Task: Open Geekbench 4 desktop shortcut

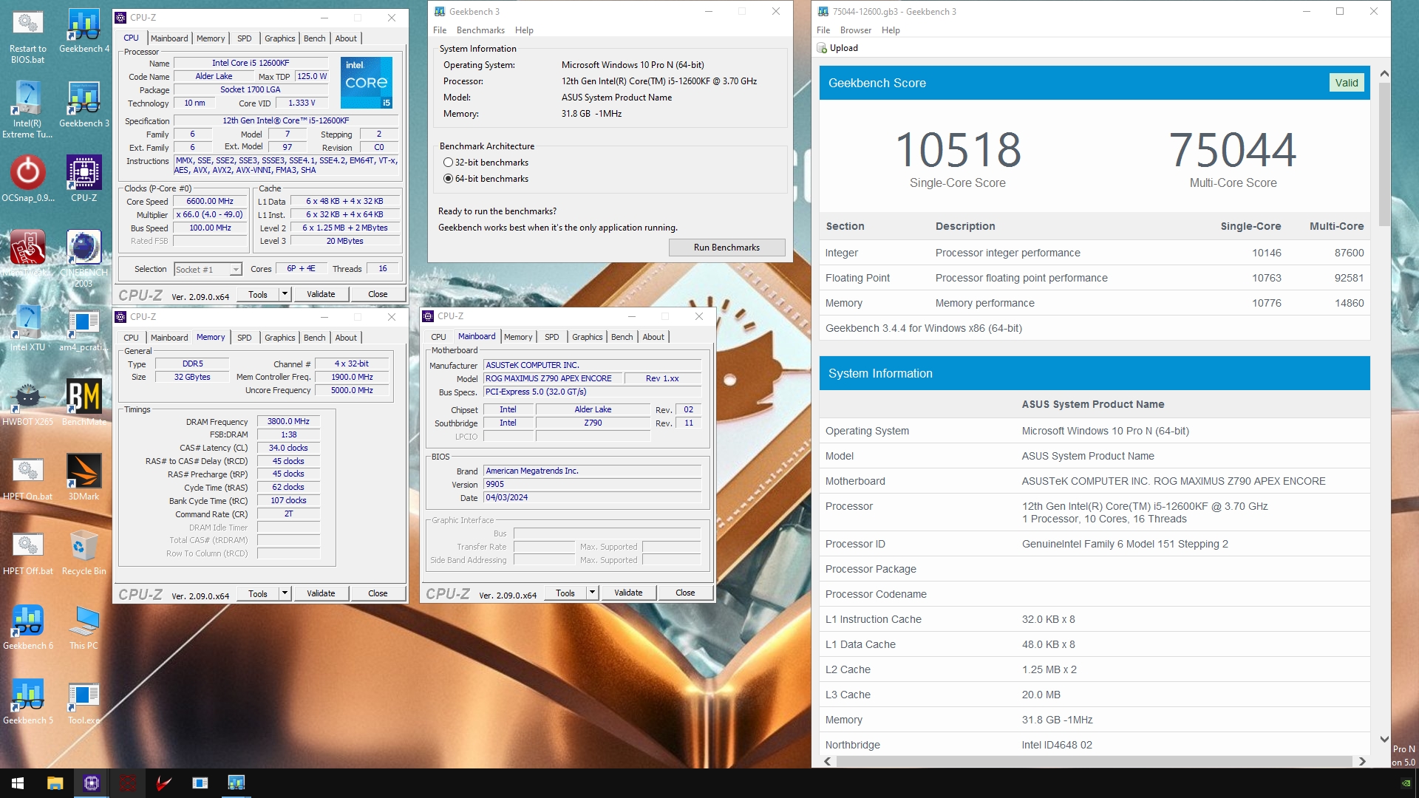Action: [84, 31]
